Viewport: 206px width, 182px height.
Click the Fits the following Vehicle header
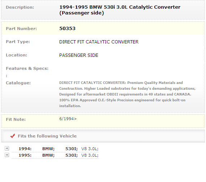(47, 136)
